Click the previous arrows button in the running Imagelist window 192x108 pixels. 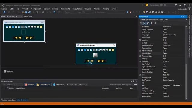click(x=89, y=61)
